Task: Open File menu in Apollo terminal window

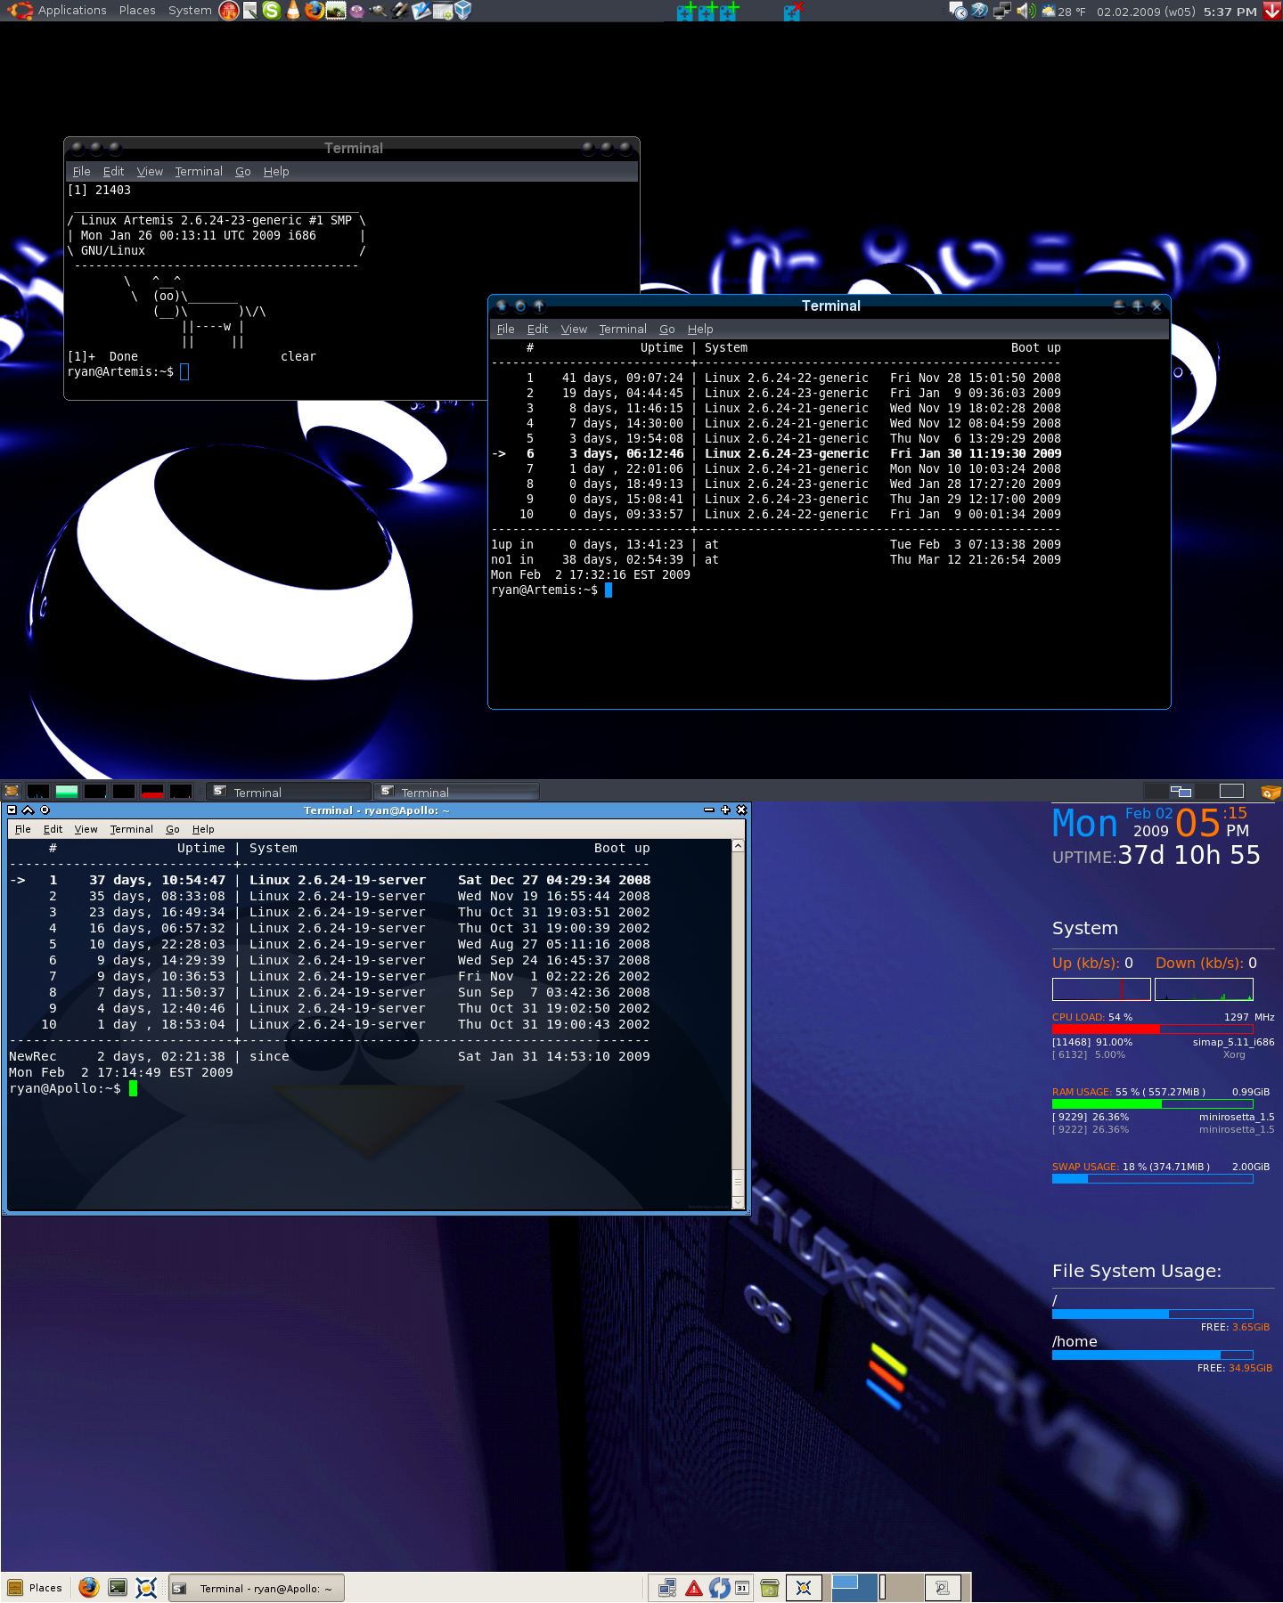Action: 23,829
